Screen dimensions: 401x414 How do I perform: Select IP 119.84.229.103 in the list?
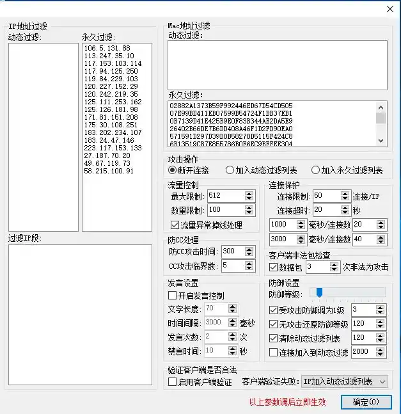click(x=111, y=79)
